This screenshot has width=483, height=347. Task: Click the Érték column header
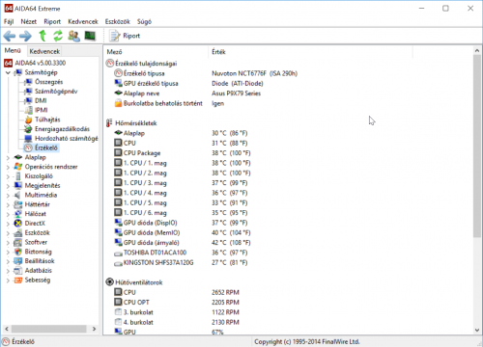coord(310,52)
